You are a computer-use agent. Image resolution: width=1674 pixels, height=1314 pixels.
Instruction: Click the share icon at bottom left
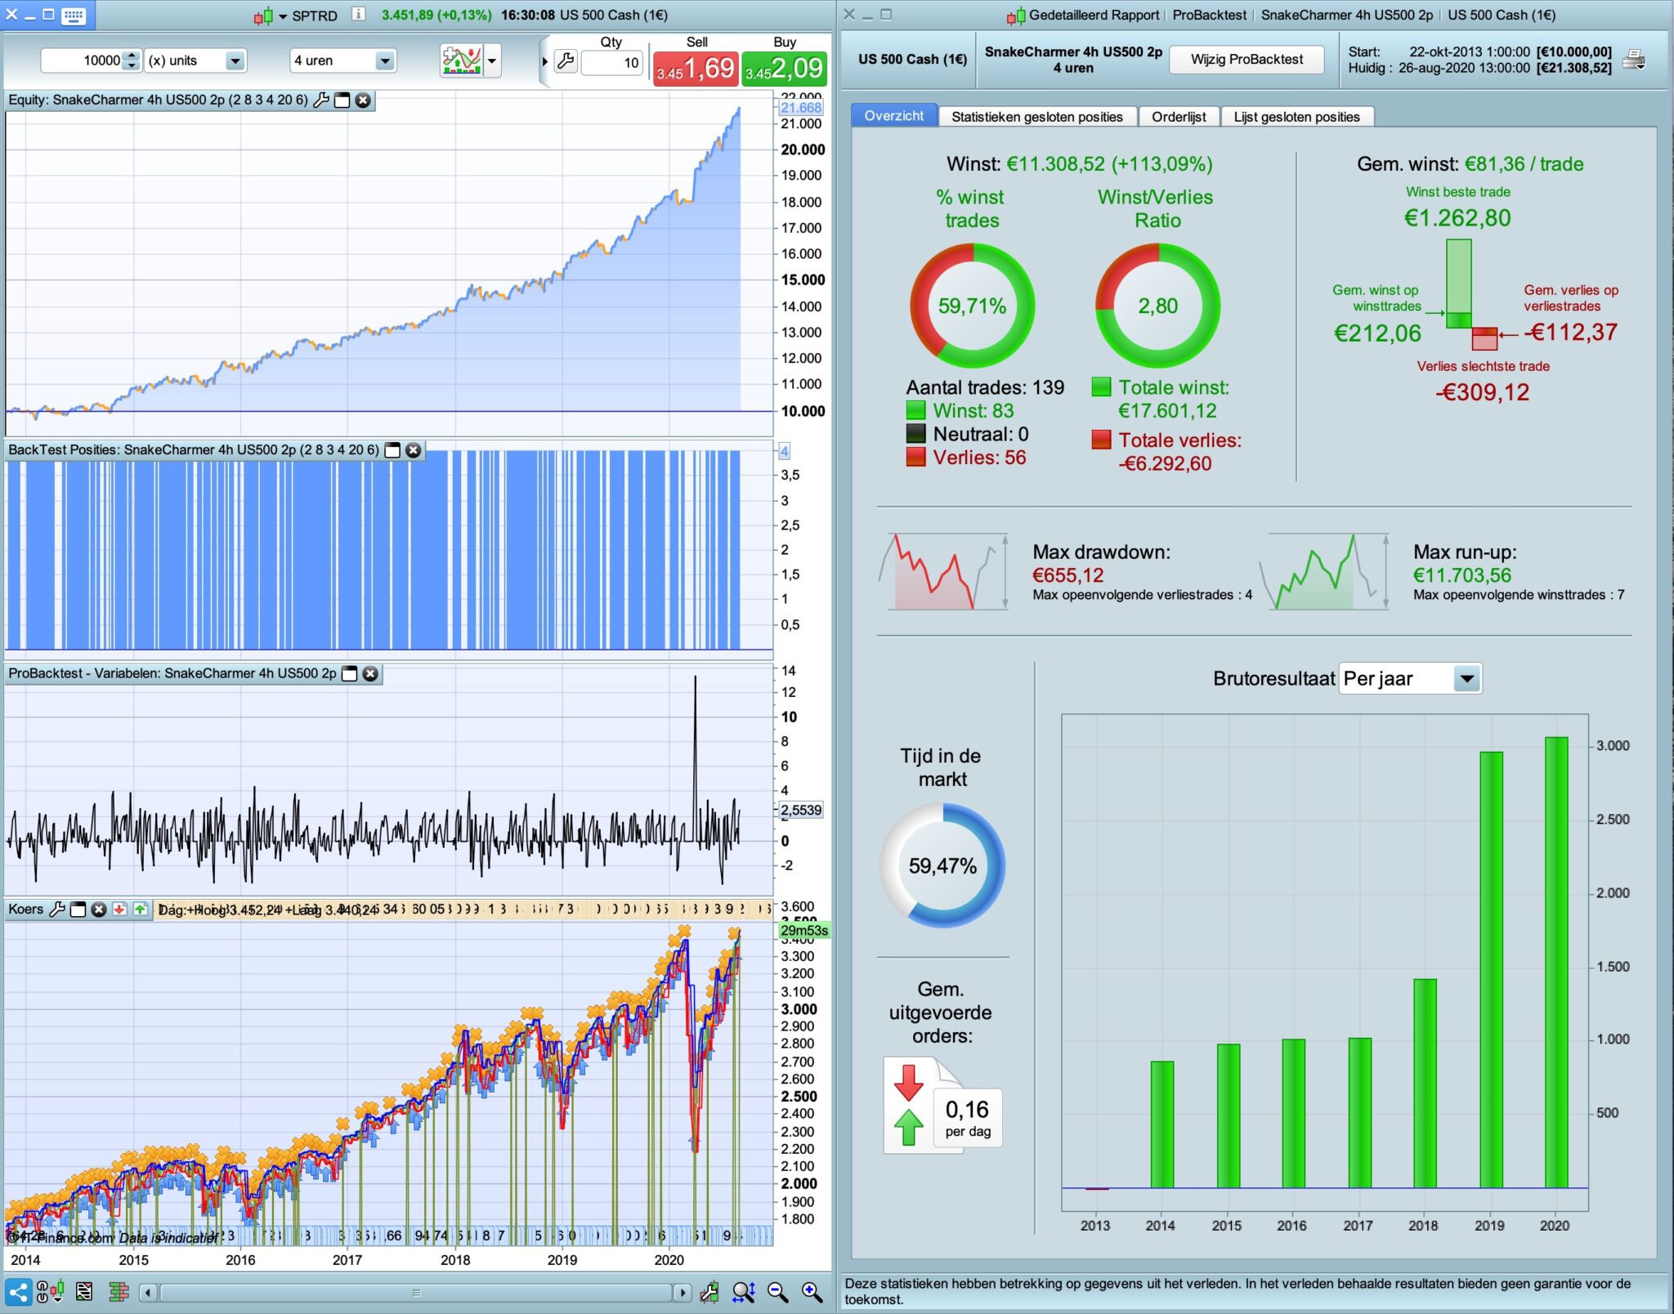point(18,1292)
